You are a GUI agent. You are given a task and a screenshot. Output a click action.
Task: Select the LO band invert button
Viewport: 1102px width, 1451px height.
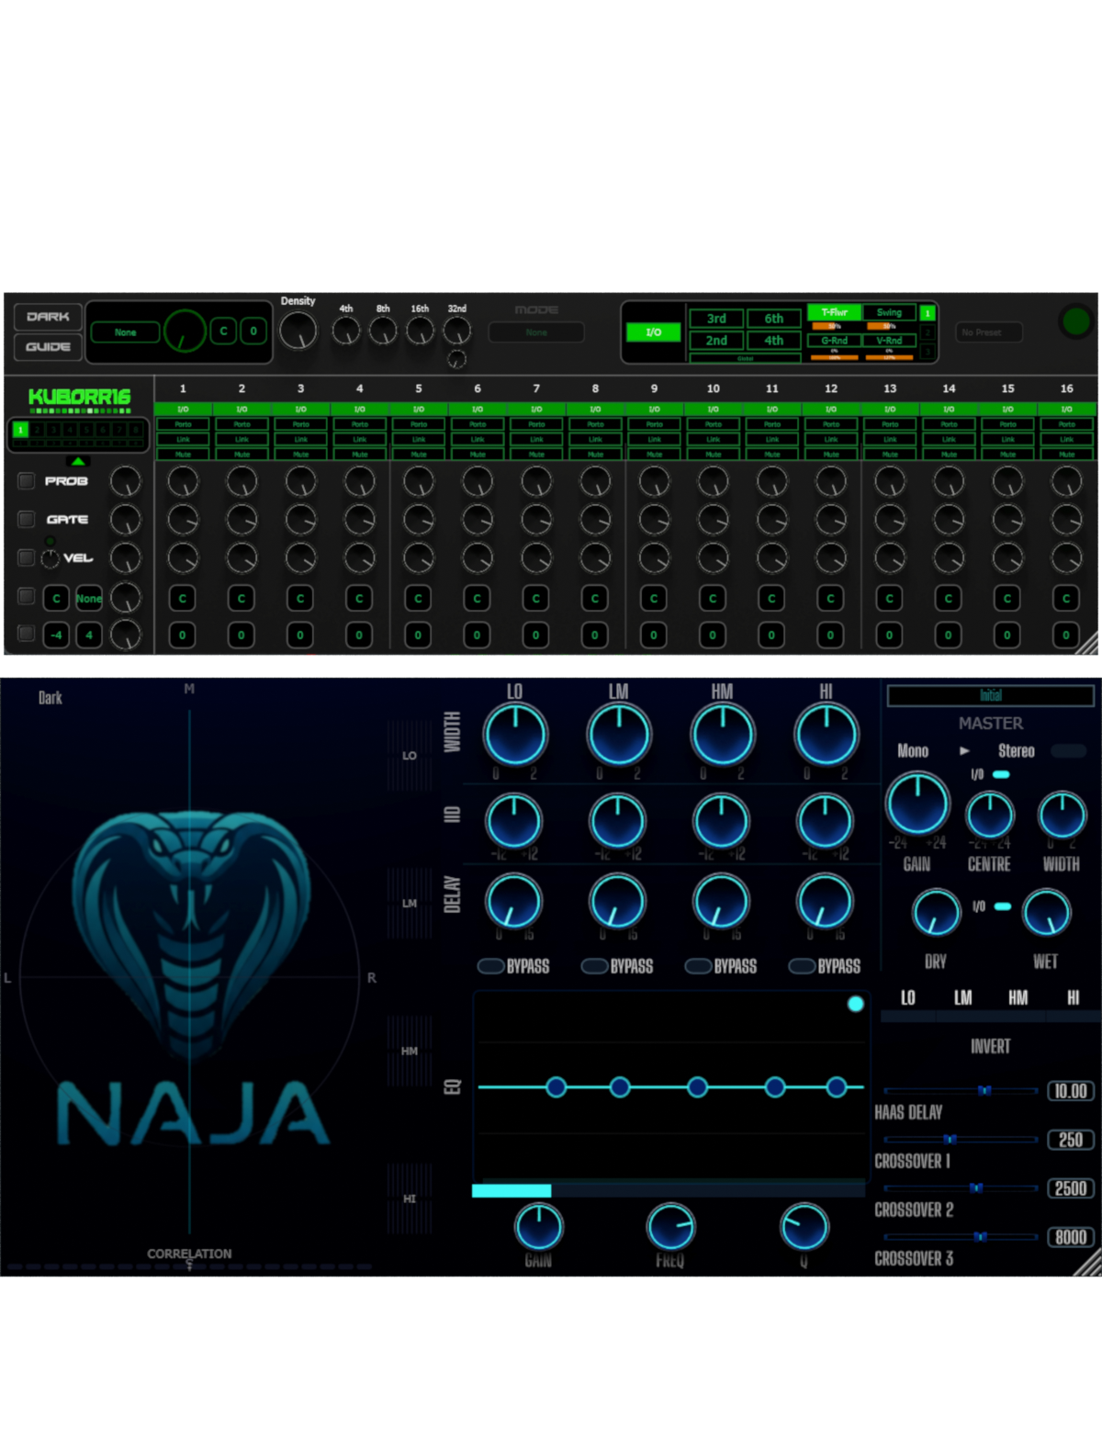[x=908, y=1017]
